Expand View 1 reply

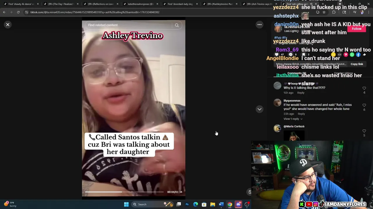pyautogui.click(x=293, y=119)
